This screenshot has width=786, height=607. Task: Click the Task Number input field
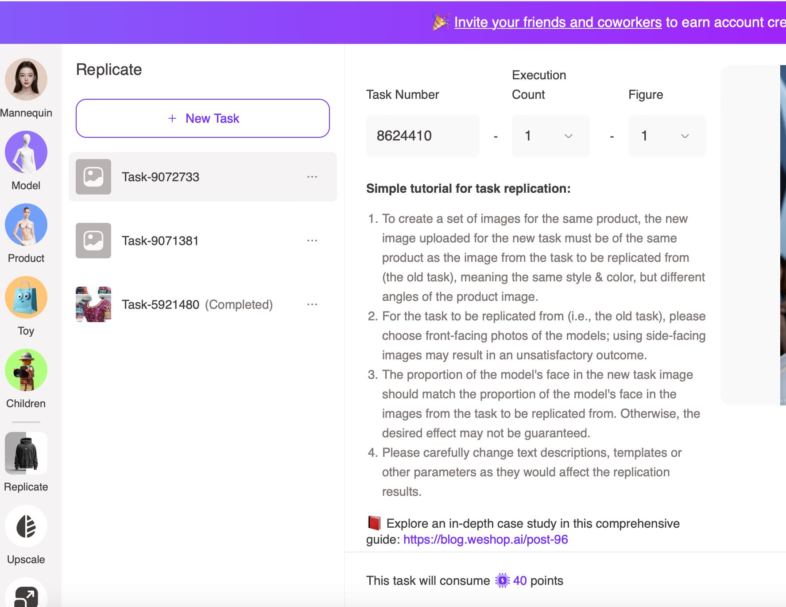[422, 136]
